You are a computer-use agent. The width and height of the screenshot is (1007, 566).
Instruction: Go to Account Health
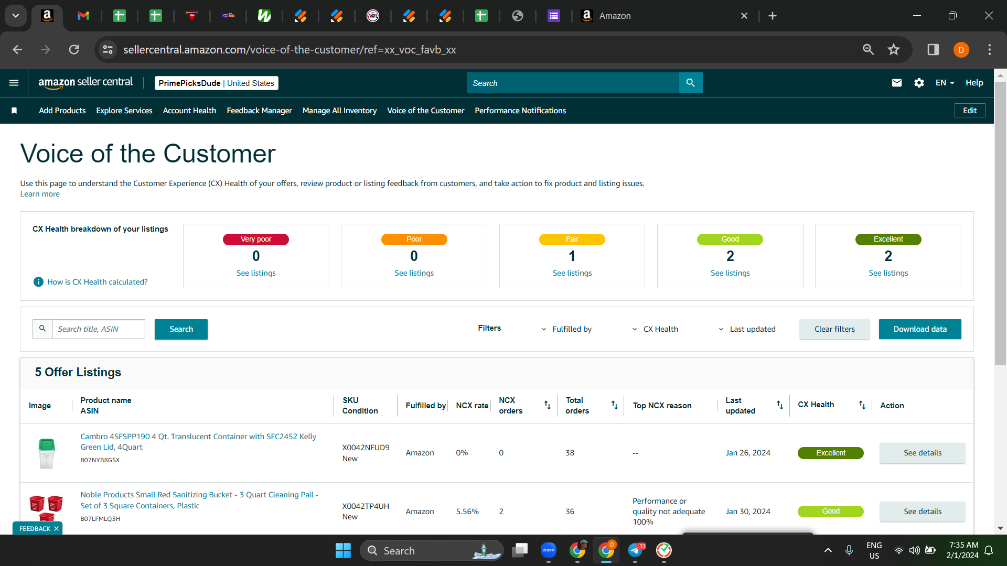[x=189, y=111]
